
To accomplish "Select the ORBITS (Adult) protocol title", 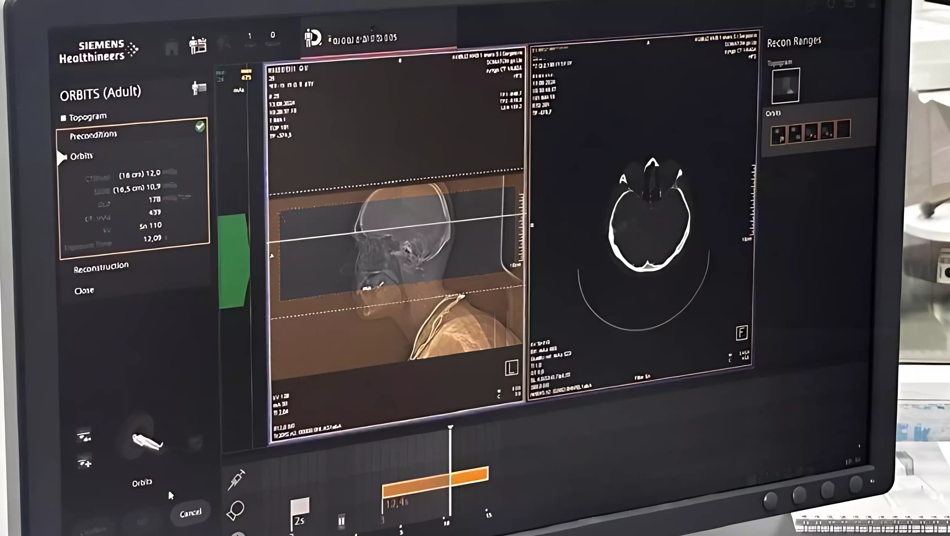I will coord(100,93).
